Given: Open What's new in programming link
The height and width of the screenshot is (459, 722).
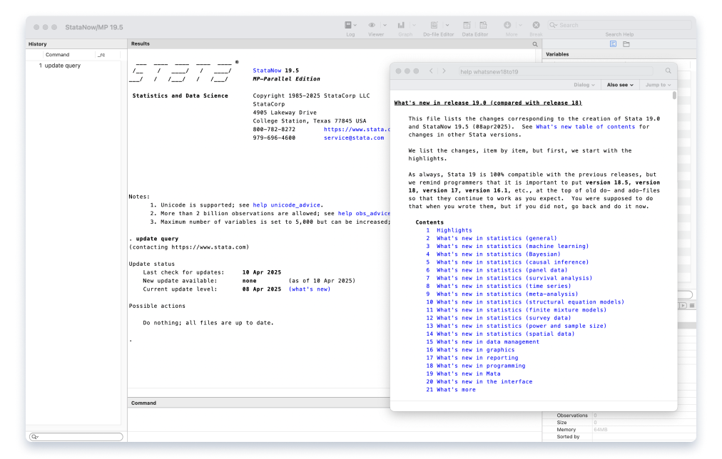Looking at the screenshot, I should 481,366.
